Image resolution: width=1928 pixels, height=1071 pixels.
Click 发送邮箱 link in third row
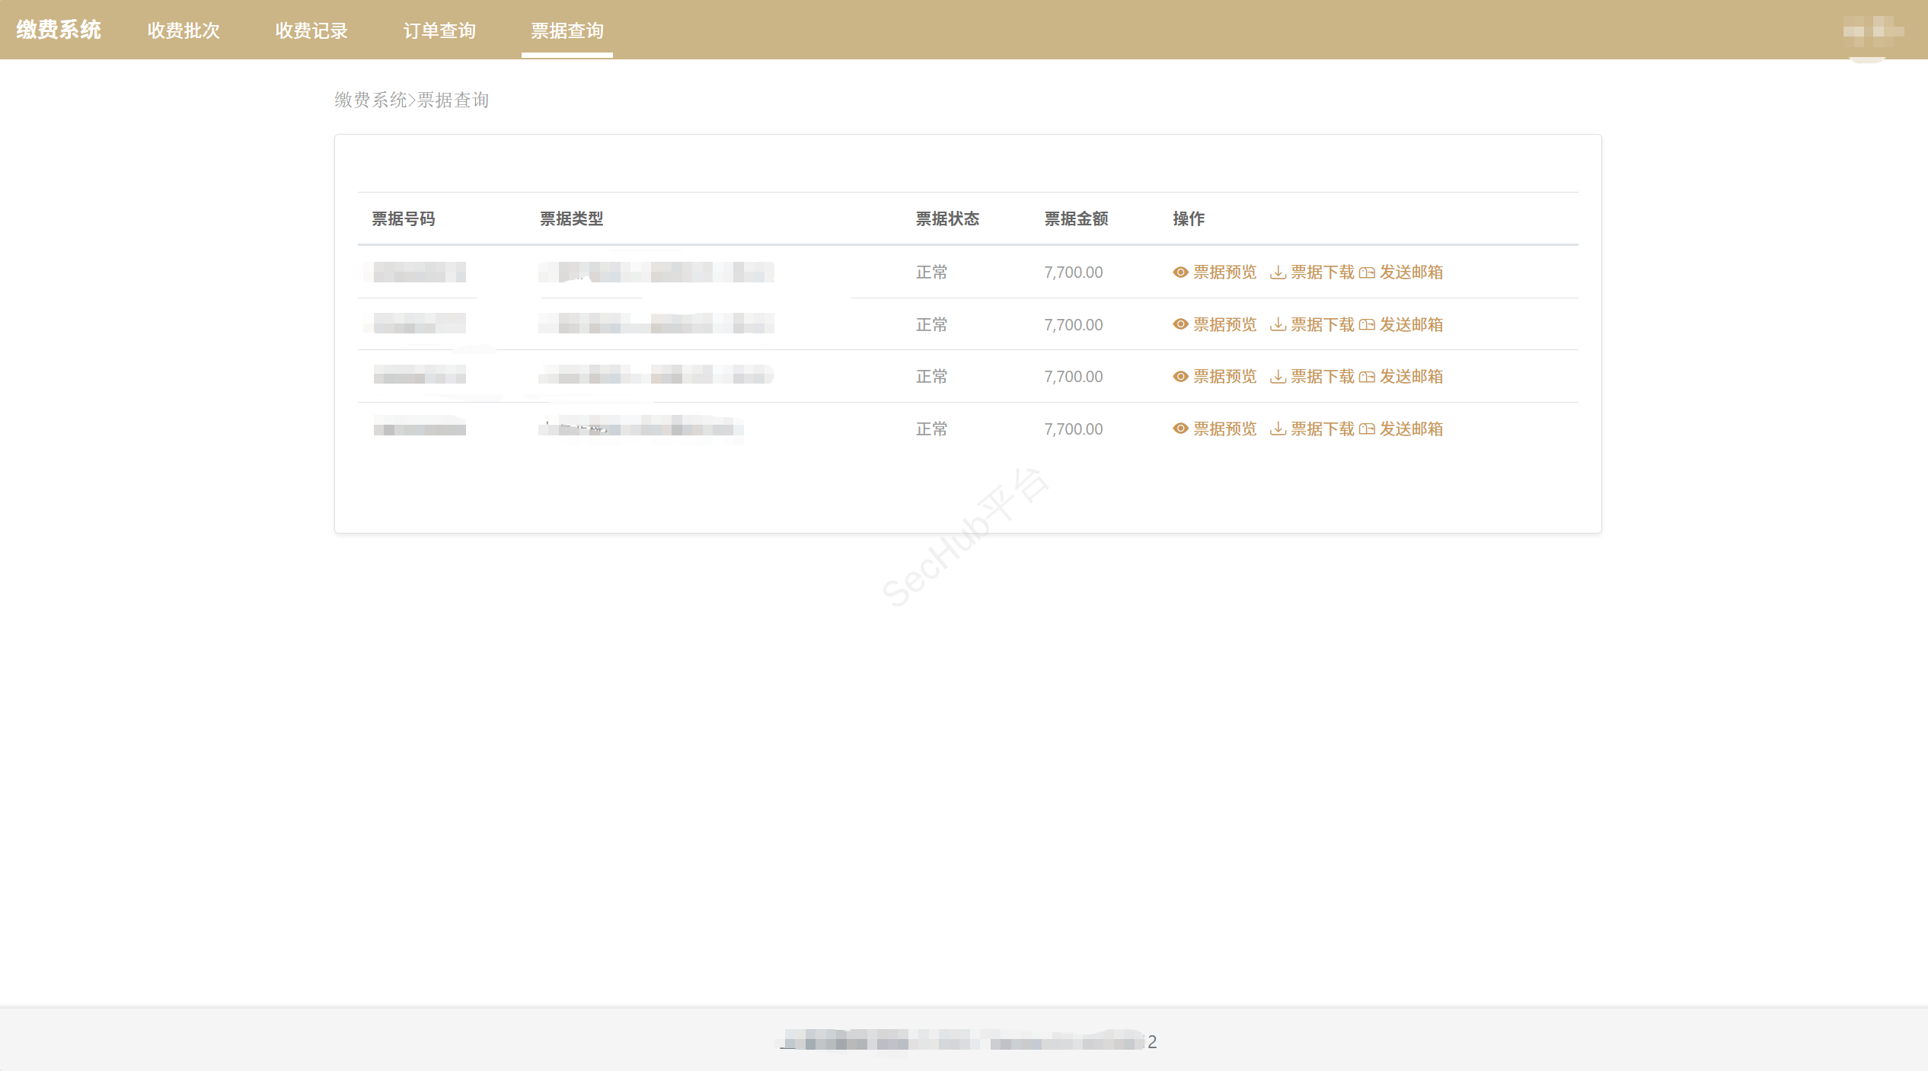tap(1411, 377)
